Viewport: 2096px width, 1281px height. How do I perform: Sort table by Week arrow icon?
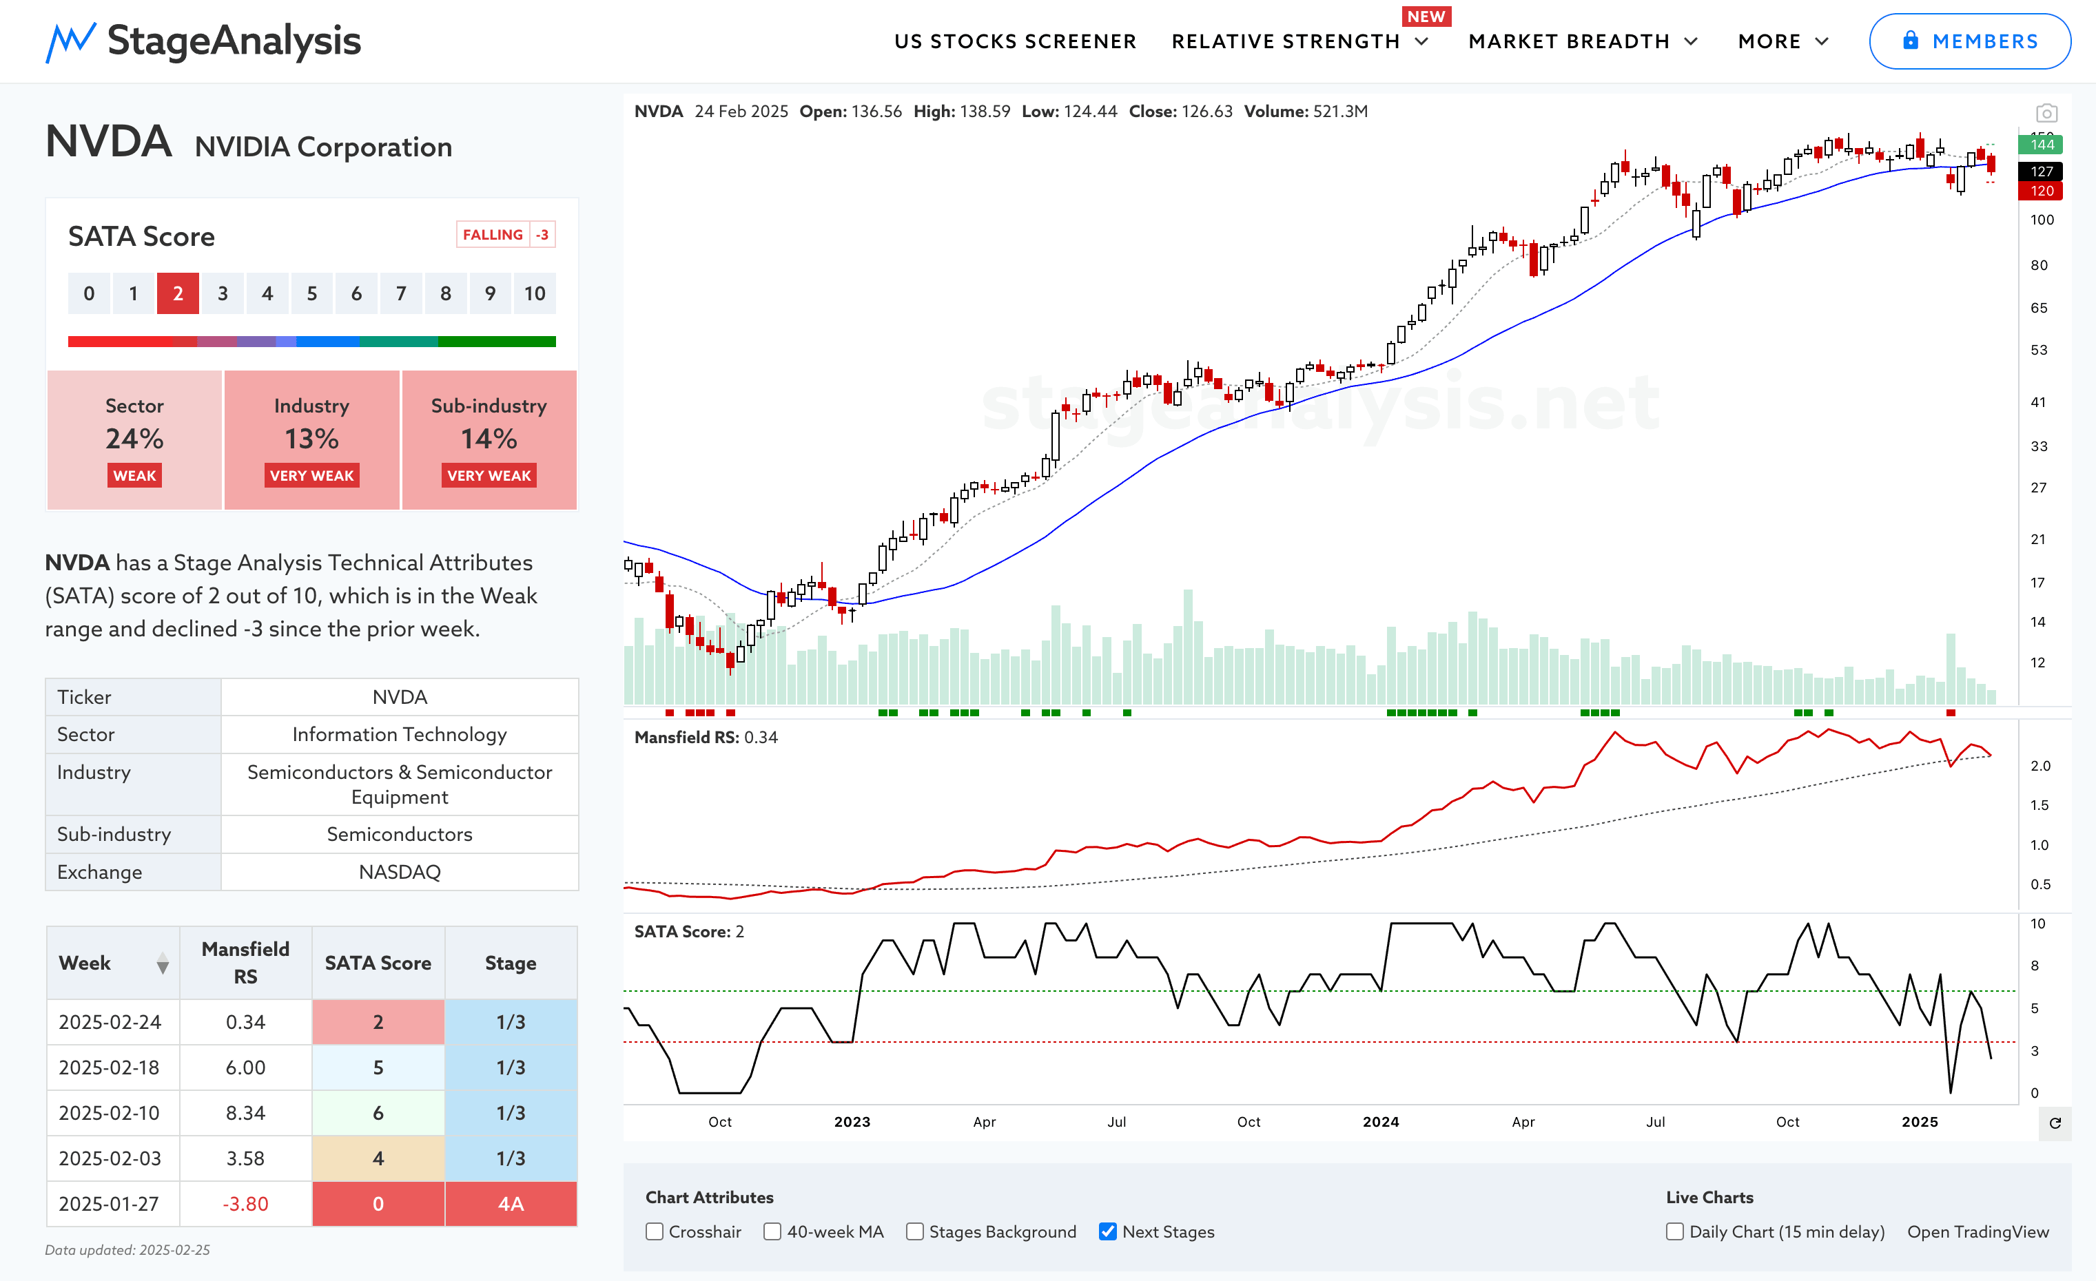click(163, 964)
